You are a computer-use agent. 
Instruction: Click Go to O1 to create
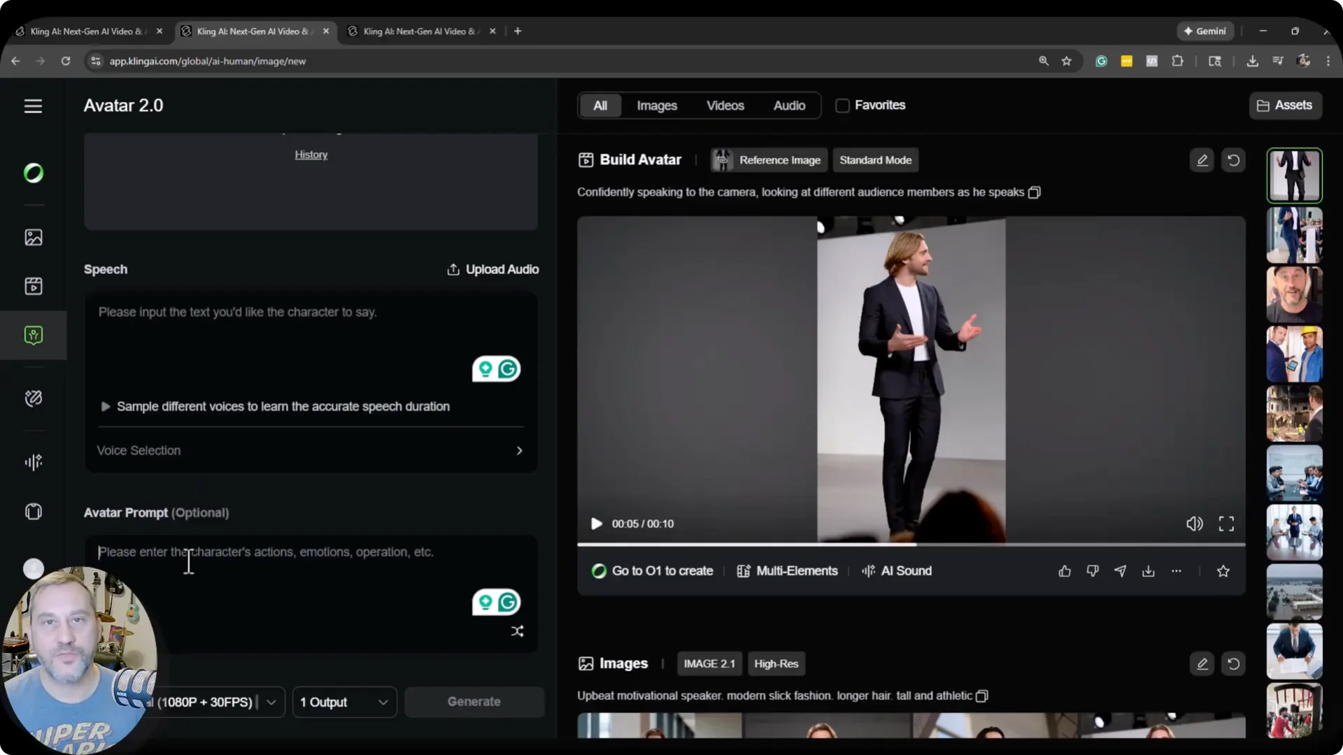click(652, 571)
